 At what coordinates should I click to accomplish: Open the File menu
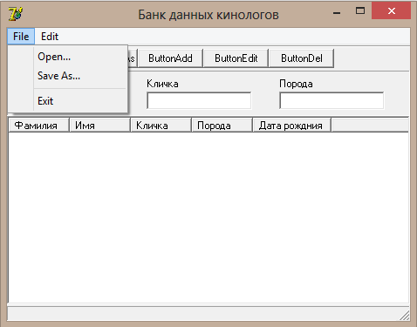(x=21, y=37)
